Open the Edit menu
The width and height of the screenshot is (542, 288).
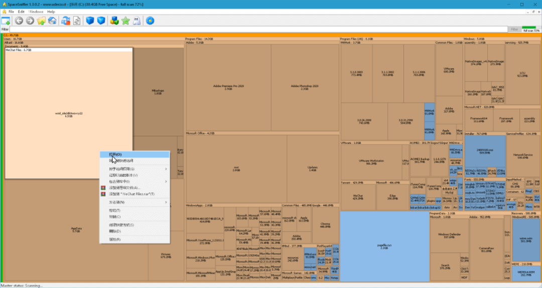[21, 11]
